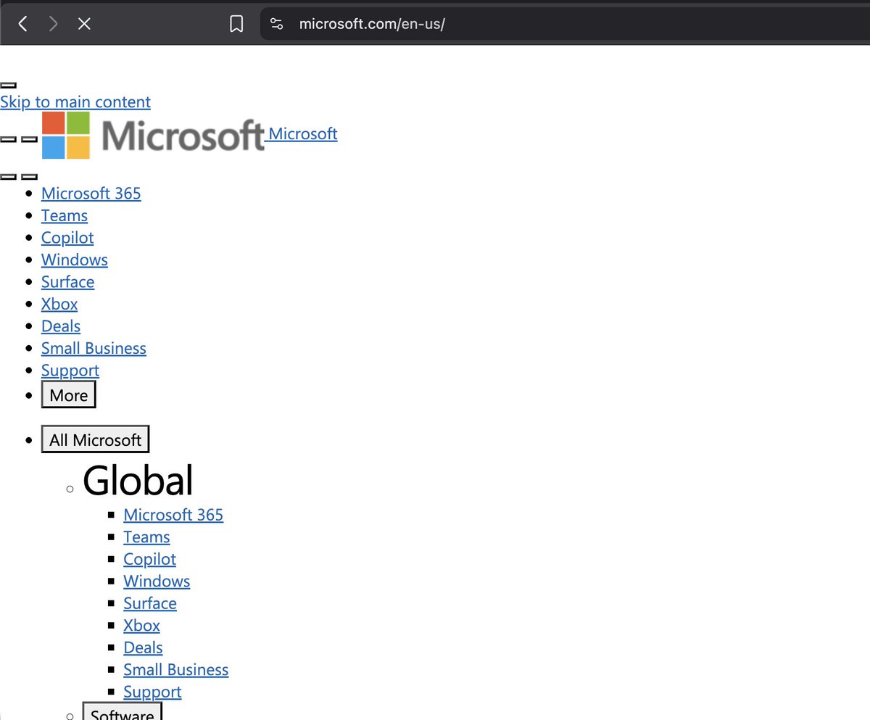Open Teams under the Global heading
870x720 pixels.
tap(146, 537)
